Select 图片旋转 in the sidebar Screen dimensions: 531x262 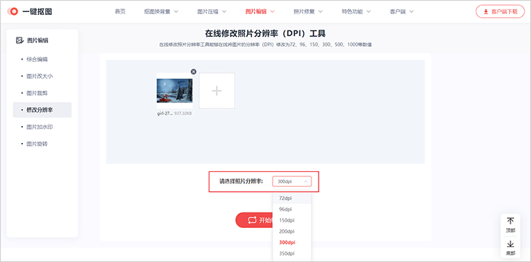pos(37,144)
